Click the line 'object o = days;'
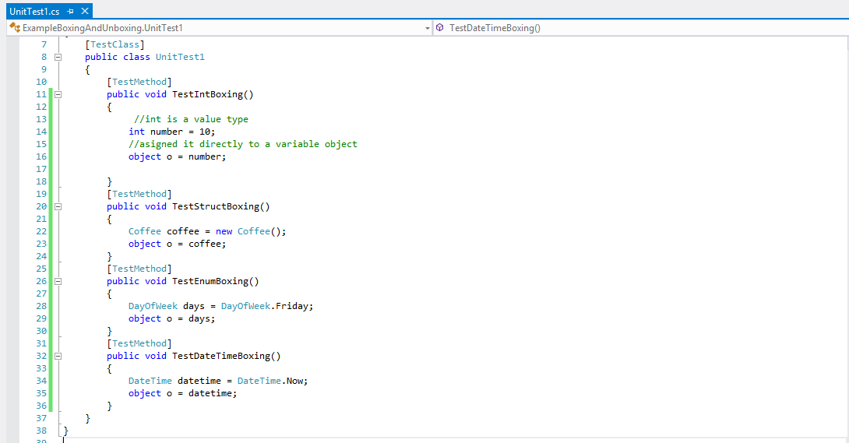 click(x=171, y=318)
